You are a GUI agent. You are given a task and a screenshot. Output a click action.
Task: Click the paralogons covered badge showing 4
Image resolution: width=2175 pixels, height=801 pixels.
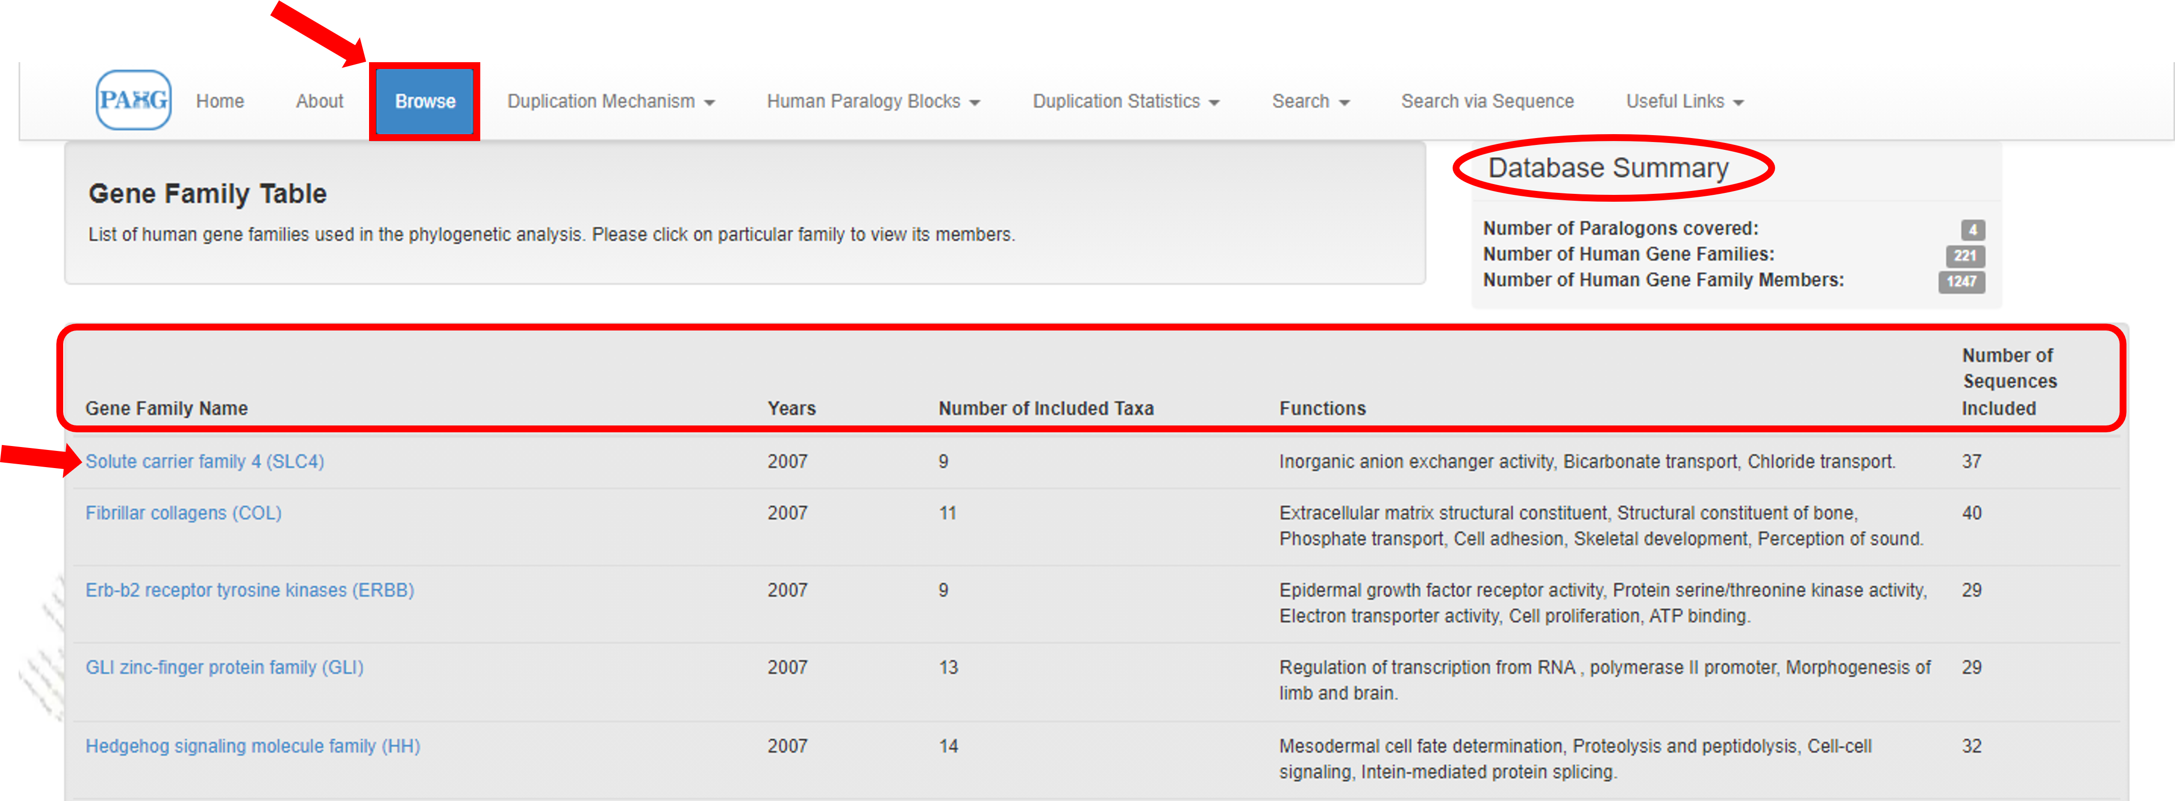1973,229
